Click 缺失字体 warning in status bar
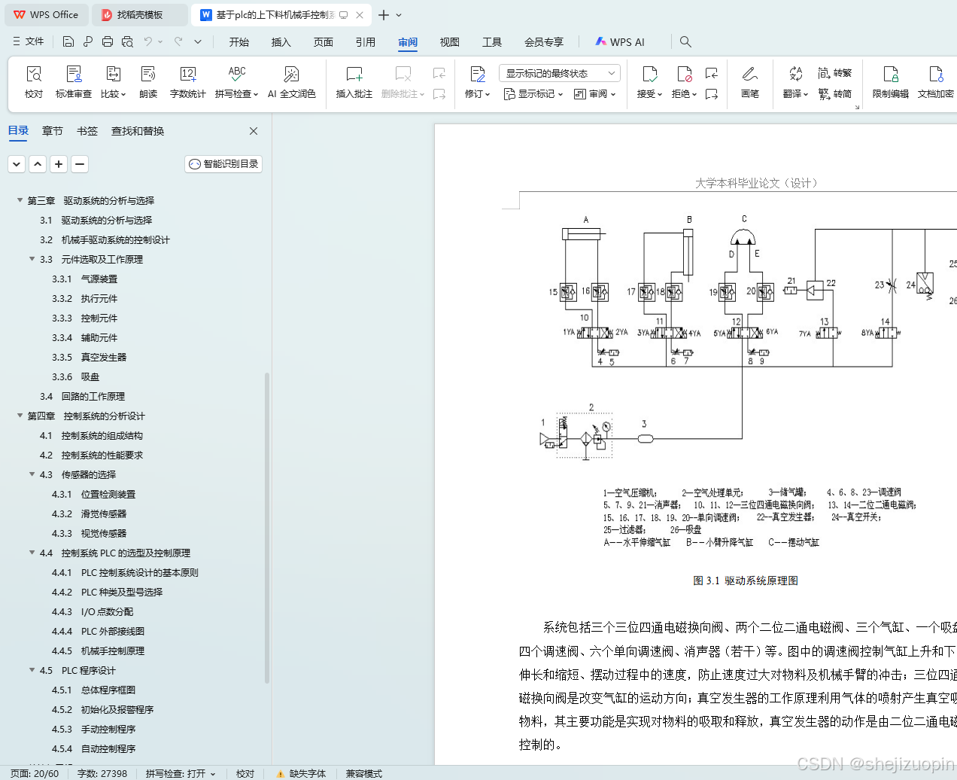 pos(301,773)
